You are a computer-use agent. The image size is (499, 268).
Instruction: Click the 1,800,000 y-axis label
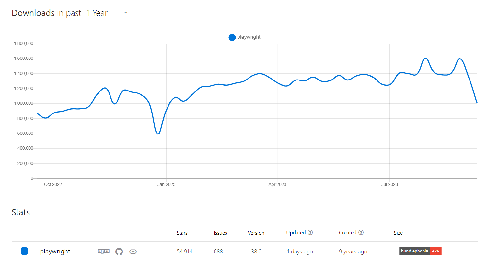[x=23, y=43]
